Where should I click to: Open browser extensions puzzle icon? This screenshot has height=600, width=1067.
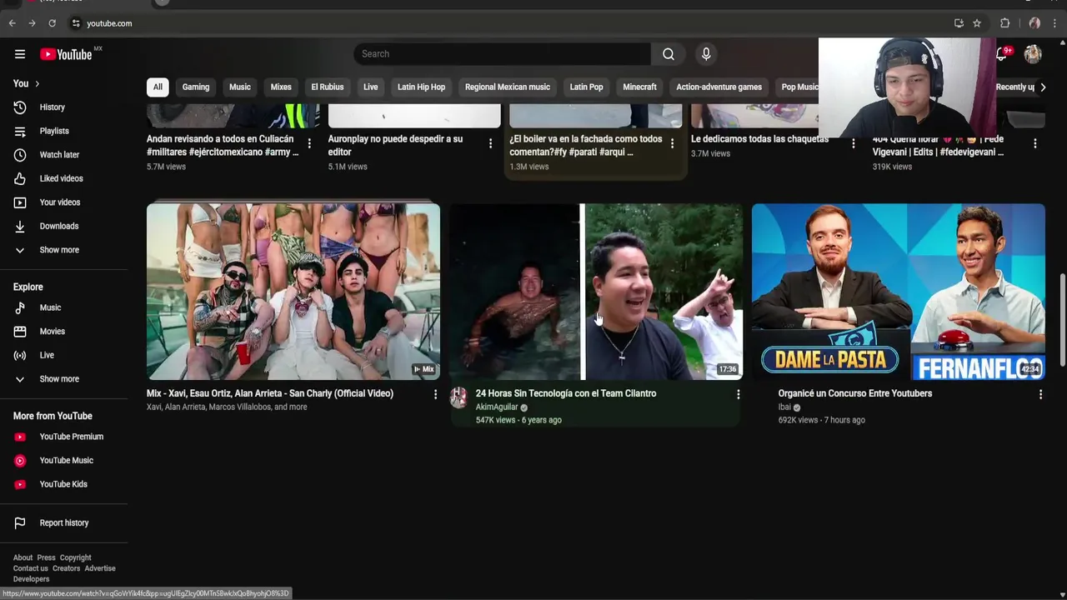[x=1004, y=23]
